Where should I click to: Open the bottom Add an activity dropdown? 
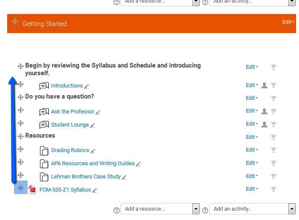(x=252, y=209)
